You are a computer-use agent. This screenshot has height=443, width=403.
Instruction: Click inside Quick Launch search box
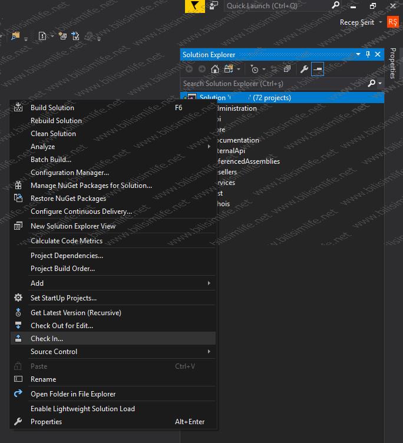point(278,6)
